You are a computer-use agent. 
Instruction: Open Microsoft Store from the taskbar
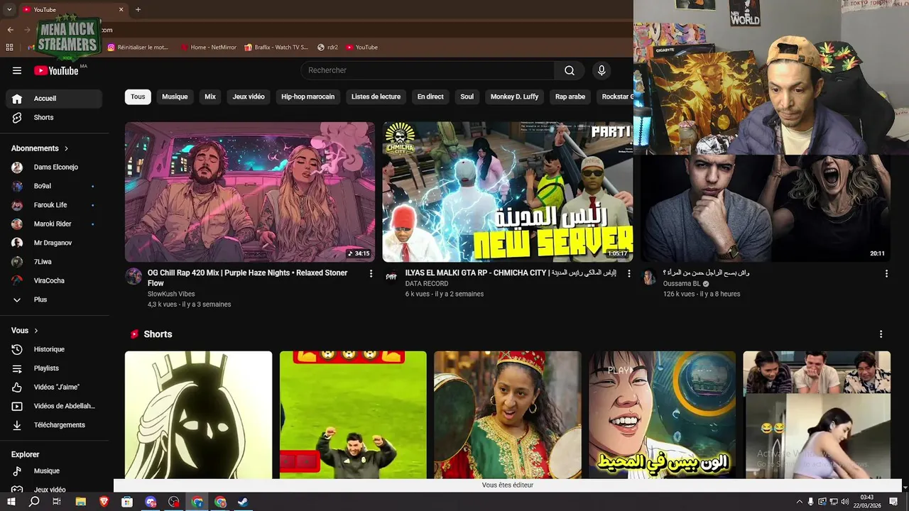[127, 502]
